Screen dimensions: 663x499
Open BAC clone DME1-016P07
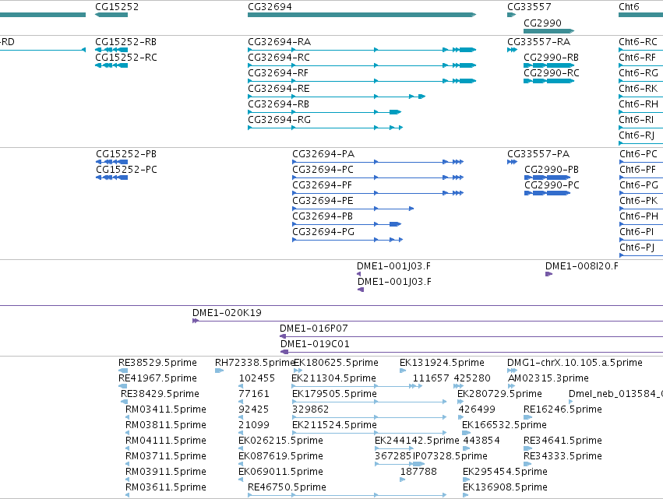[x=314, y=329]
